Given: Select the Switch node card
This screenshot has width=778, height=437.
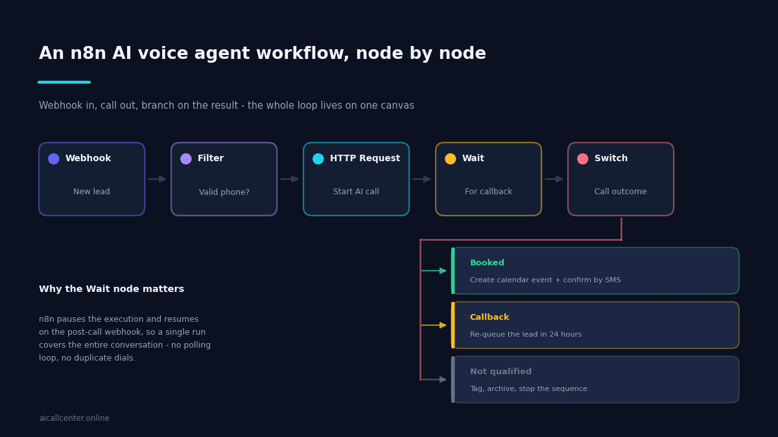Looking at the screenshot, I should pyautogui.click(x=621, y=179).
